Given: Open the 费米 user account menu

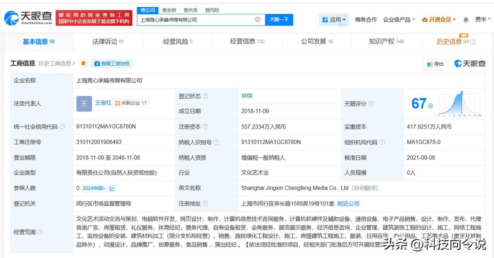Looking at the screenshot, I should pyautogui.click(x=483, y=20).
